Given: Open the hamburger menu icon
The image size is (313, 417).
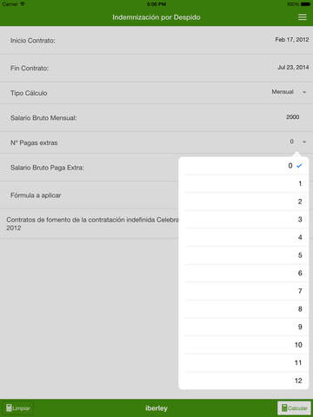Looking at the screenshot, I should [302, 17].
